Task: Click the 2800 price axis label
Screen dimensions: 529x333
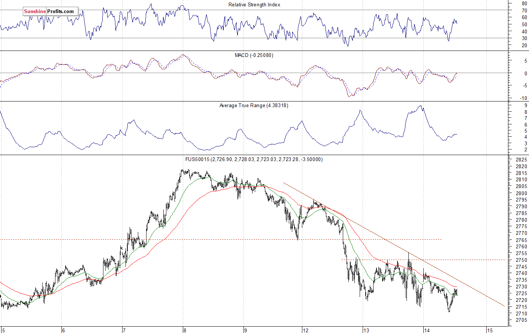Action: 522,193
